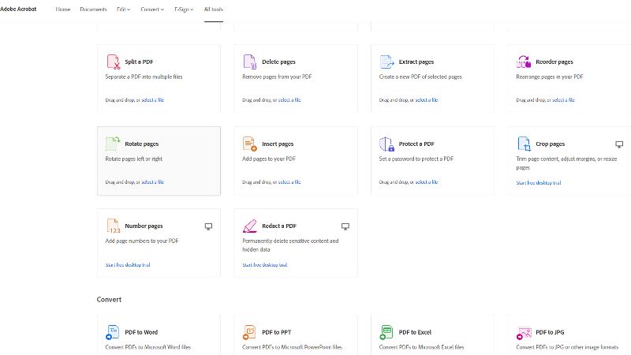Click 'select a file' under Protect a PDF

coord(426,182)
